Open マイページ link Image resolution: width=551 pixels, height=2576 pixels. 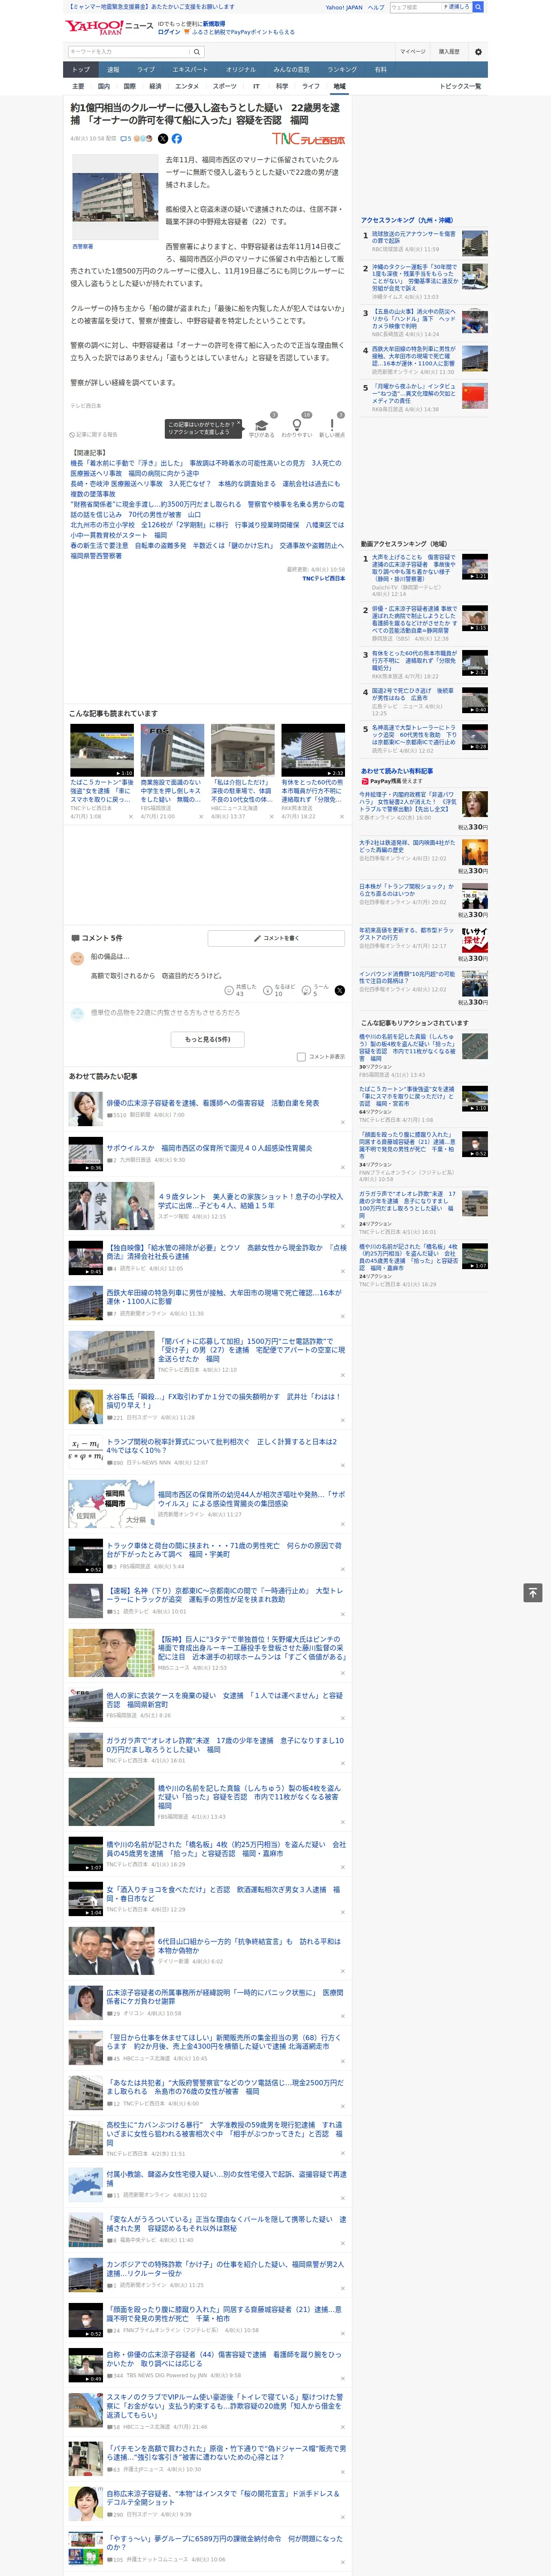pos(413,52)
